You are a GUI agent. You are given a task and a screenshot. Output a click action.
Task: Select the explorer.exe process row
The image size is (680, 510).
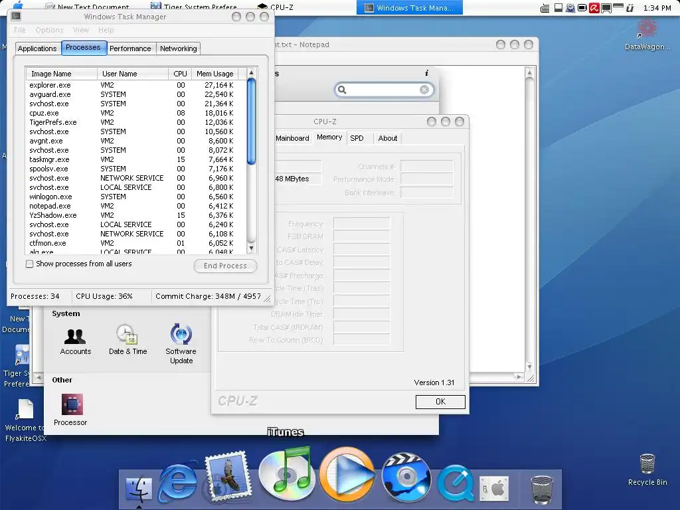(x=135, y=85)
